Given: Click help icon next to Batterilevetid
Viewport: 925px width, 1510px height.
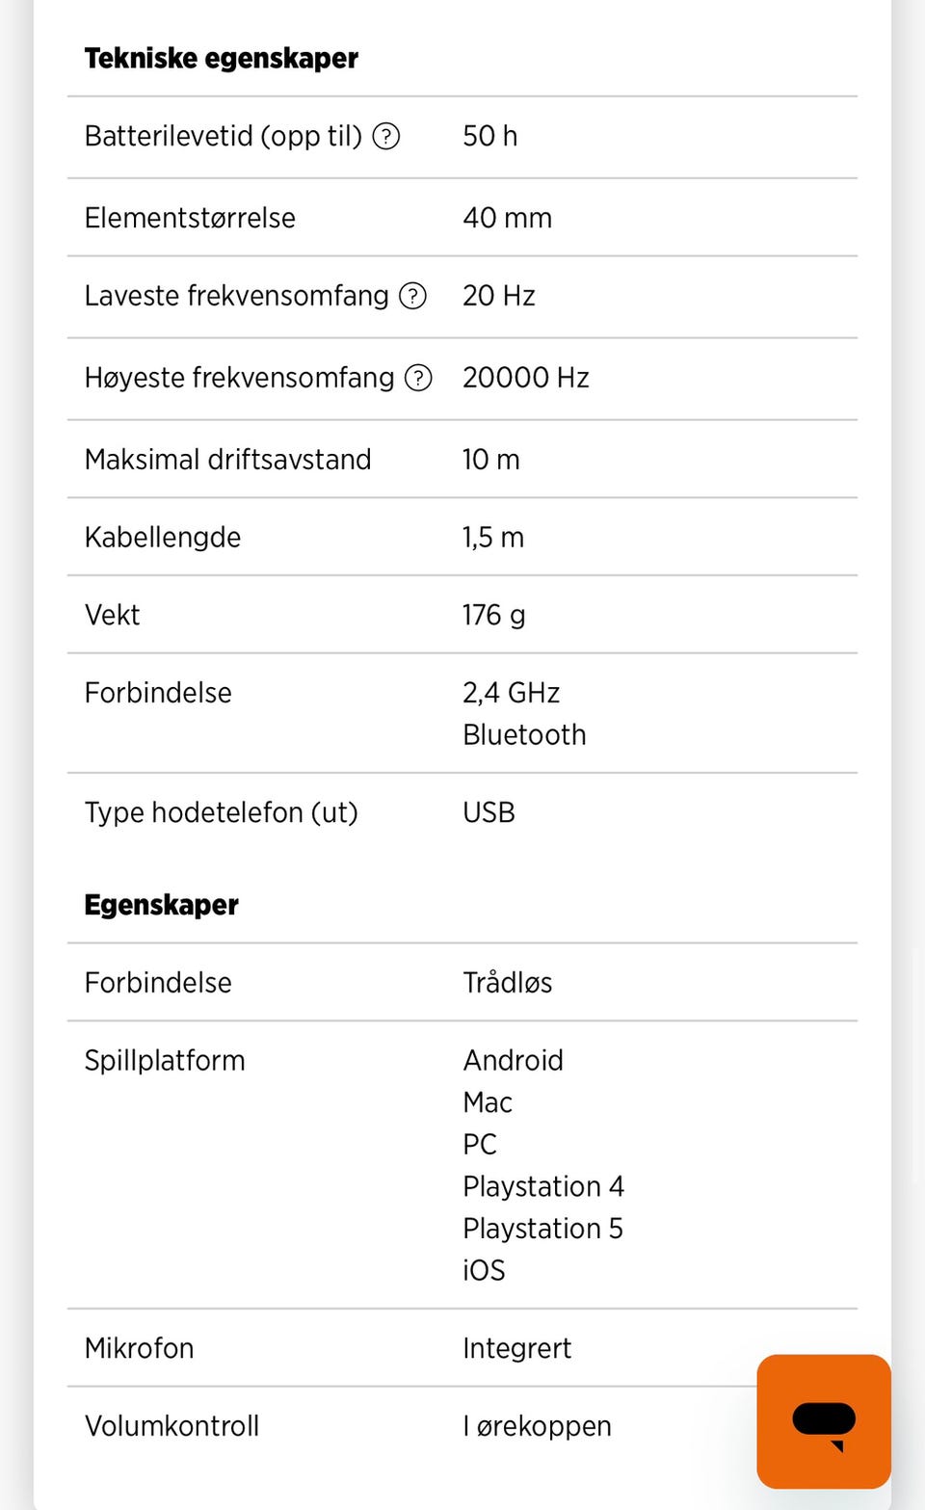Looking at the screenshot, I should [386, 136].
